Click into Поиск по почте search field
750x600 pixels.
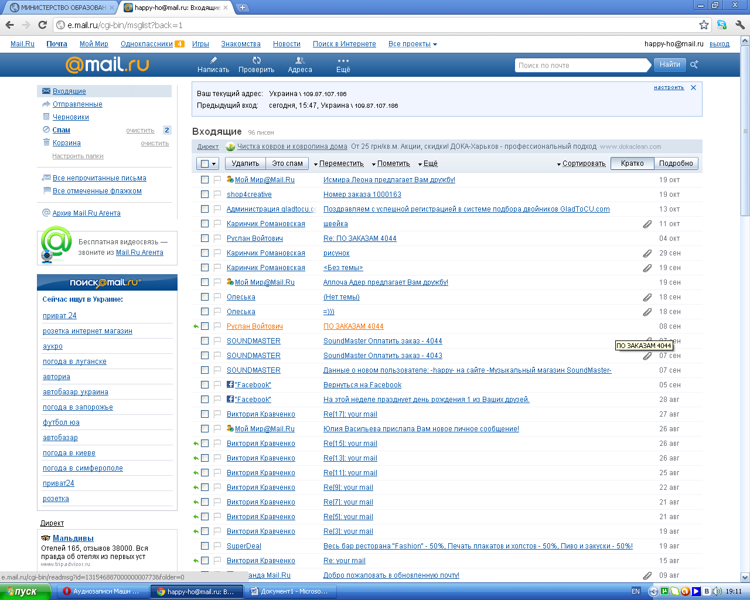tap(582, 65)
